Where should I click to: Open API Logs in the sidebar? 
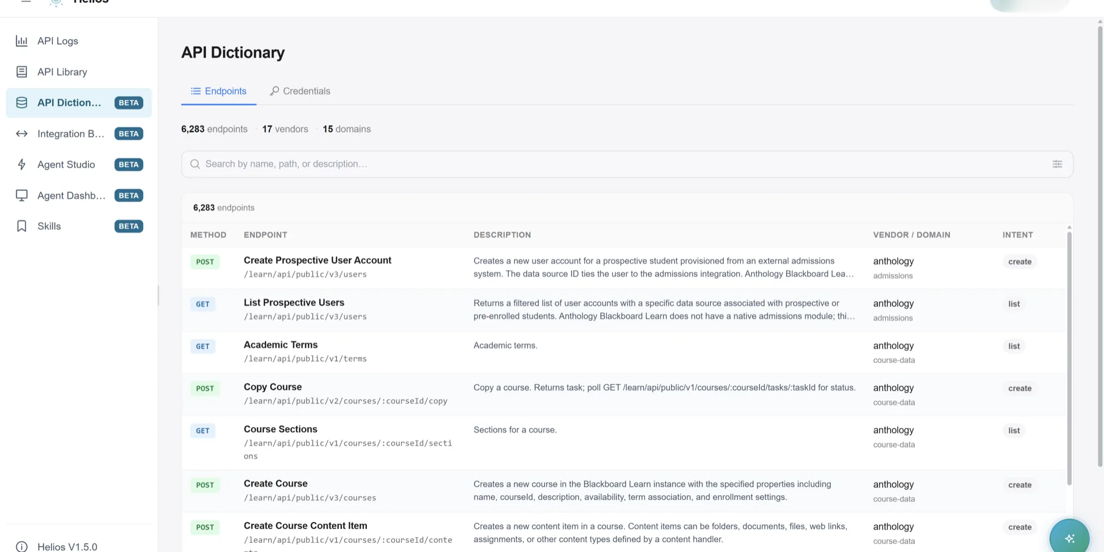(79, 41)
